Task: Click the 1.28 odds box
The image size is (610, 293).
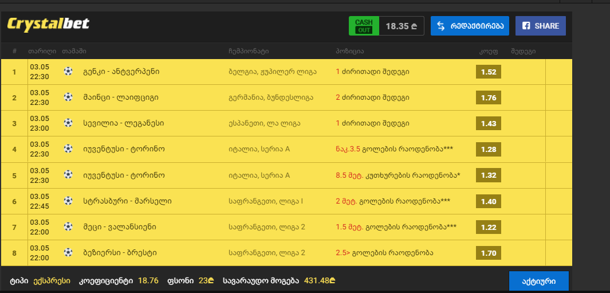Action: click(488, 150)
